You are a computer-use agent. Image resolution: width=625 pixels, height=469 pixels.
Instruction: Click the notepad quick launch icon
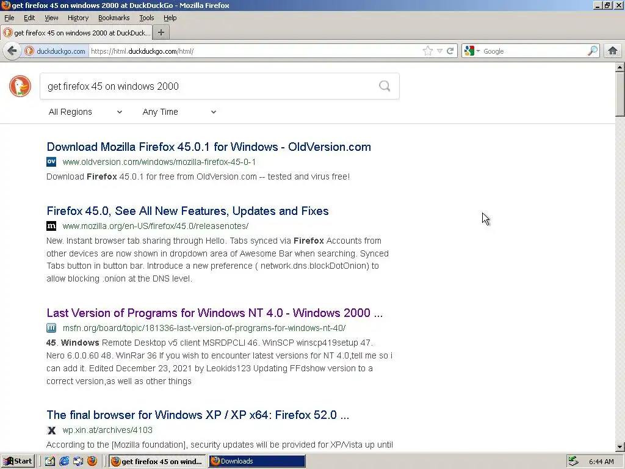point(49,462)
